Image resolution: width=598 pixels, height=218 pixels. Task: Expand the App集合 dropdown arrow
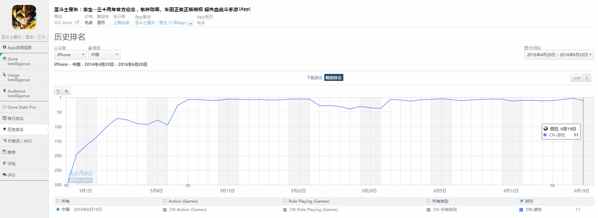tap(190, 23)
